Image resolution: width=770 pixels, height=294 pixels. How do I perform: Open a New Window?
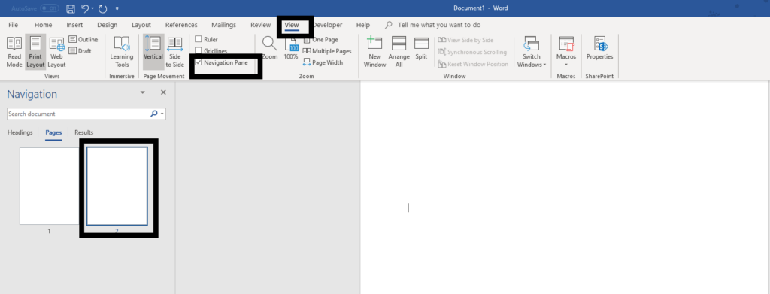point(374,52)
